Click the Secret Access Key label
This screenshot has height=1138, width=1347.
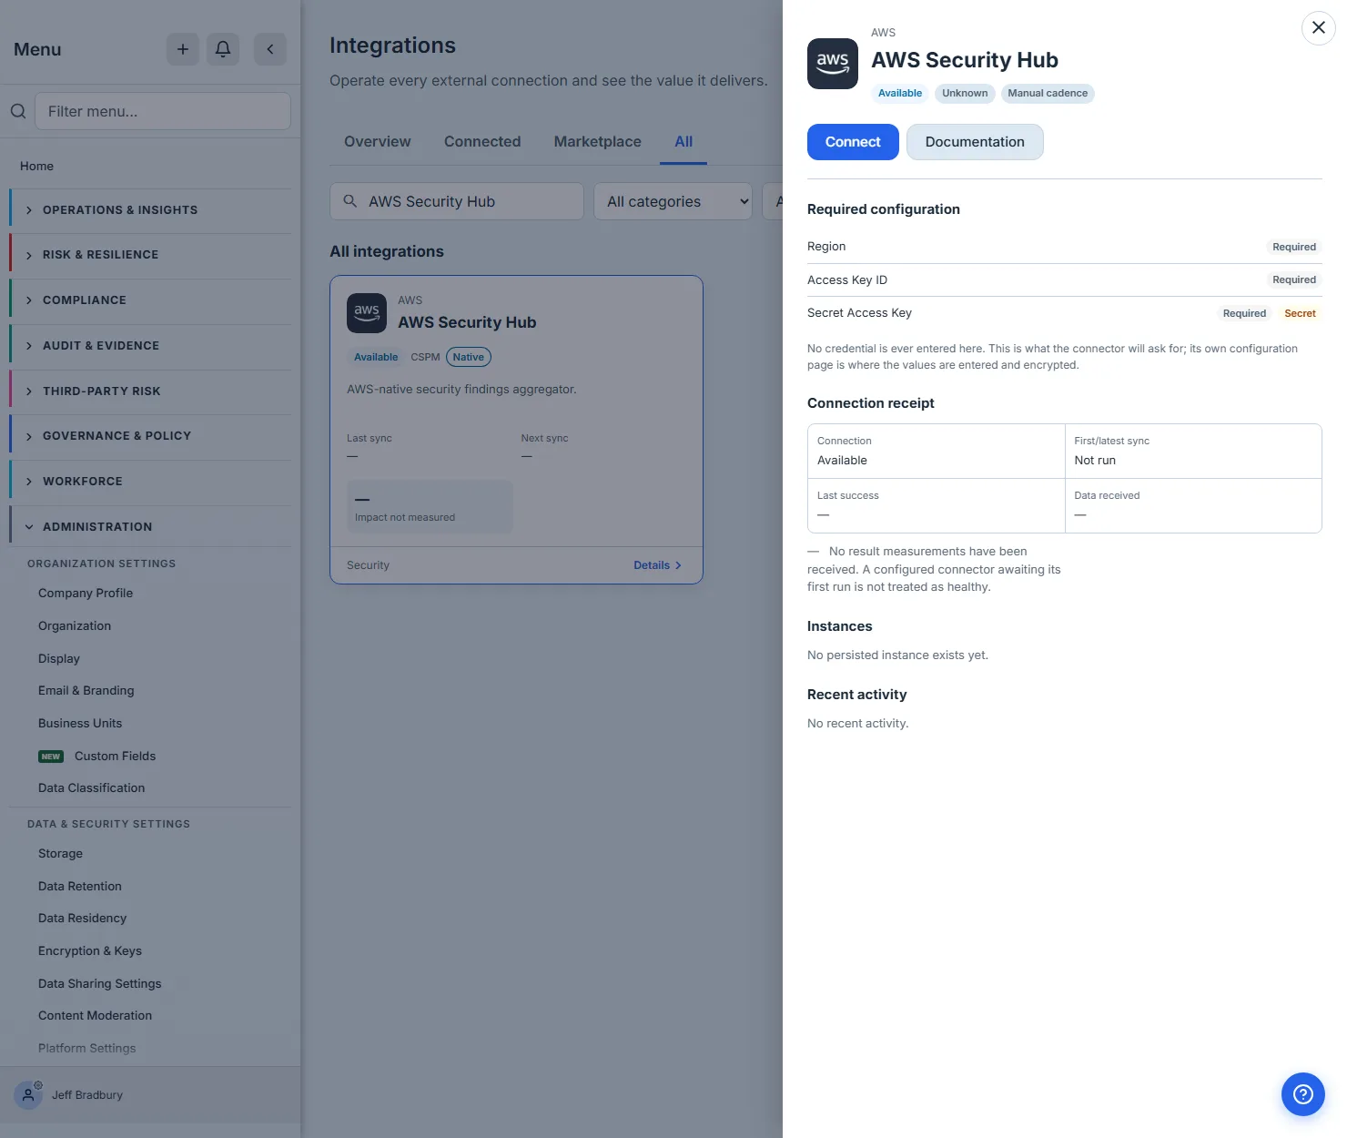[x=859, y=313]
